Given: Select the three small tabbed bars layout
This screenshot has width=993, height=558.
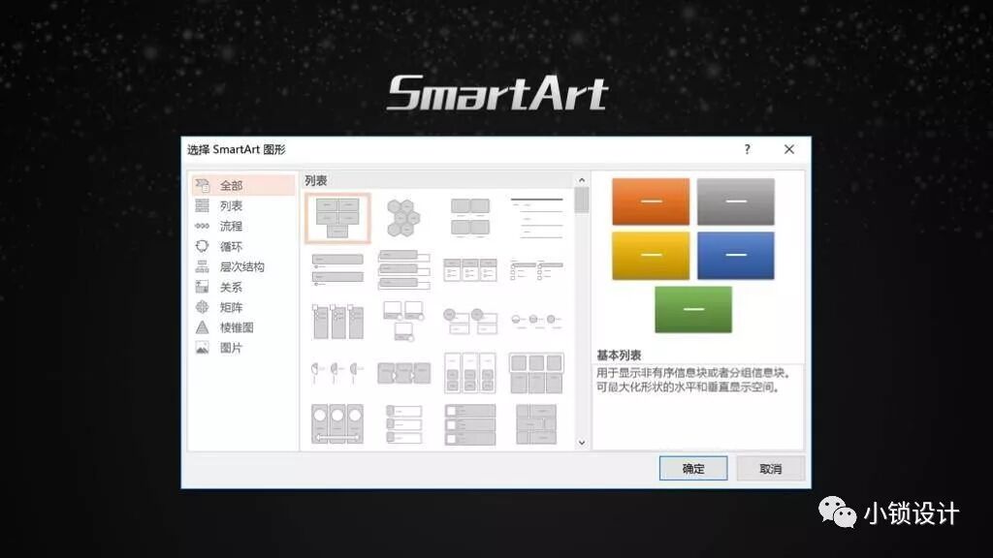Looking at the screenshot, I should pos(403,424).
